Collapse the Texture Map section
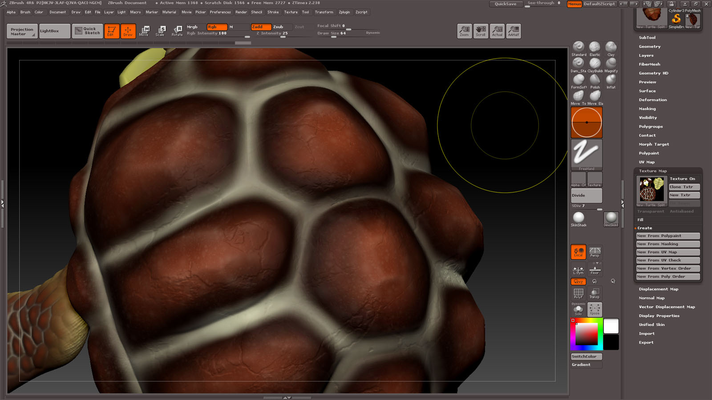 click(x=653, y=171)
